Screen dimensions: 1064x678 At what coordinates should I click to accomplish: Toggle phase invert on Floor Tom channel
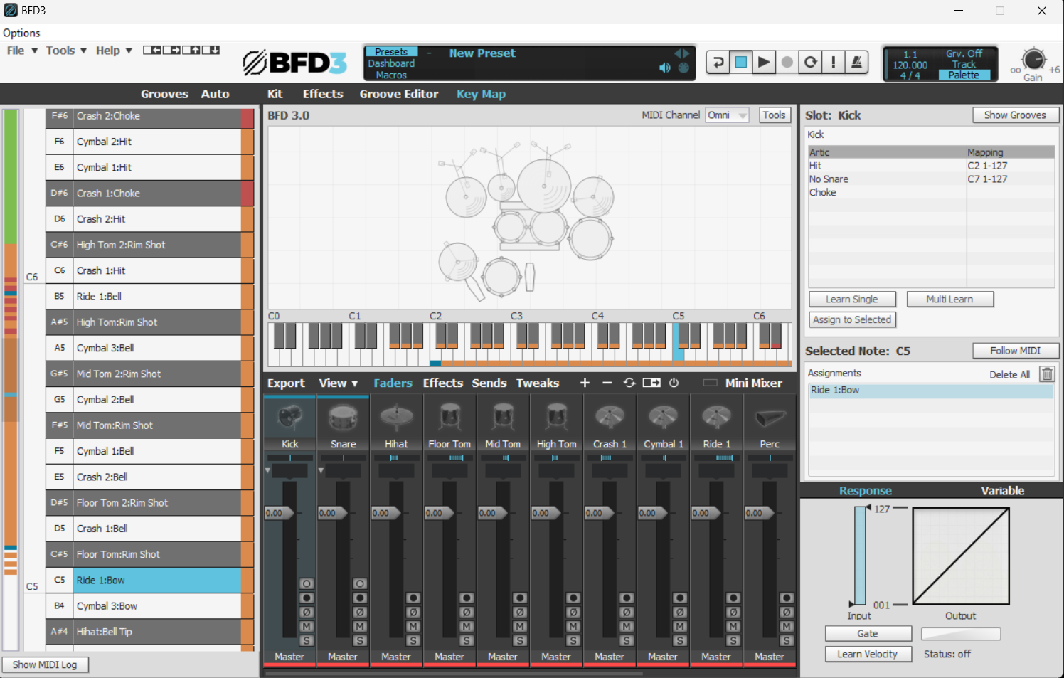[x=467, y=613]
